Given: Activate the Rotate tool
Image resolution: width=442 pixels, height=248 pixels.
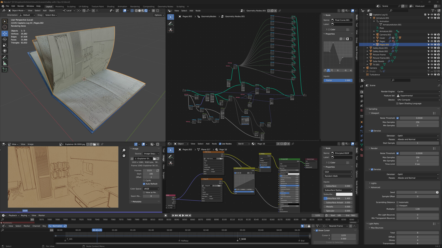Looking at the screenshot, I should point(5,39).
